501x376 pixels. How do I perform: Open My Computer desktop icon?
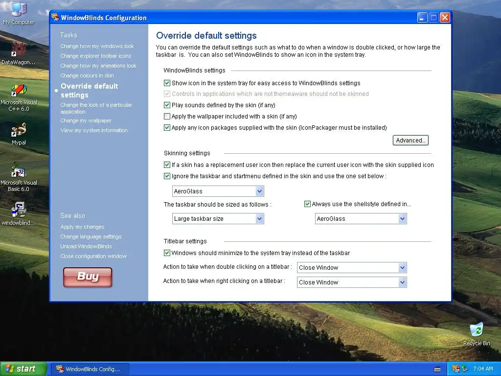tap(19, 13)
